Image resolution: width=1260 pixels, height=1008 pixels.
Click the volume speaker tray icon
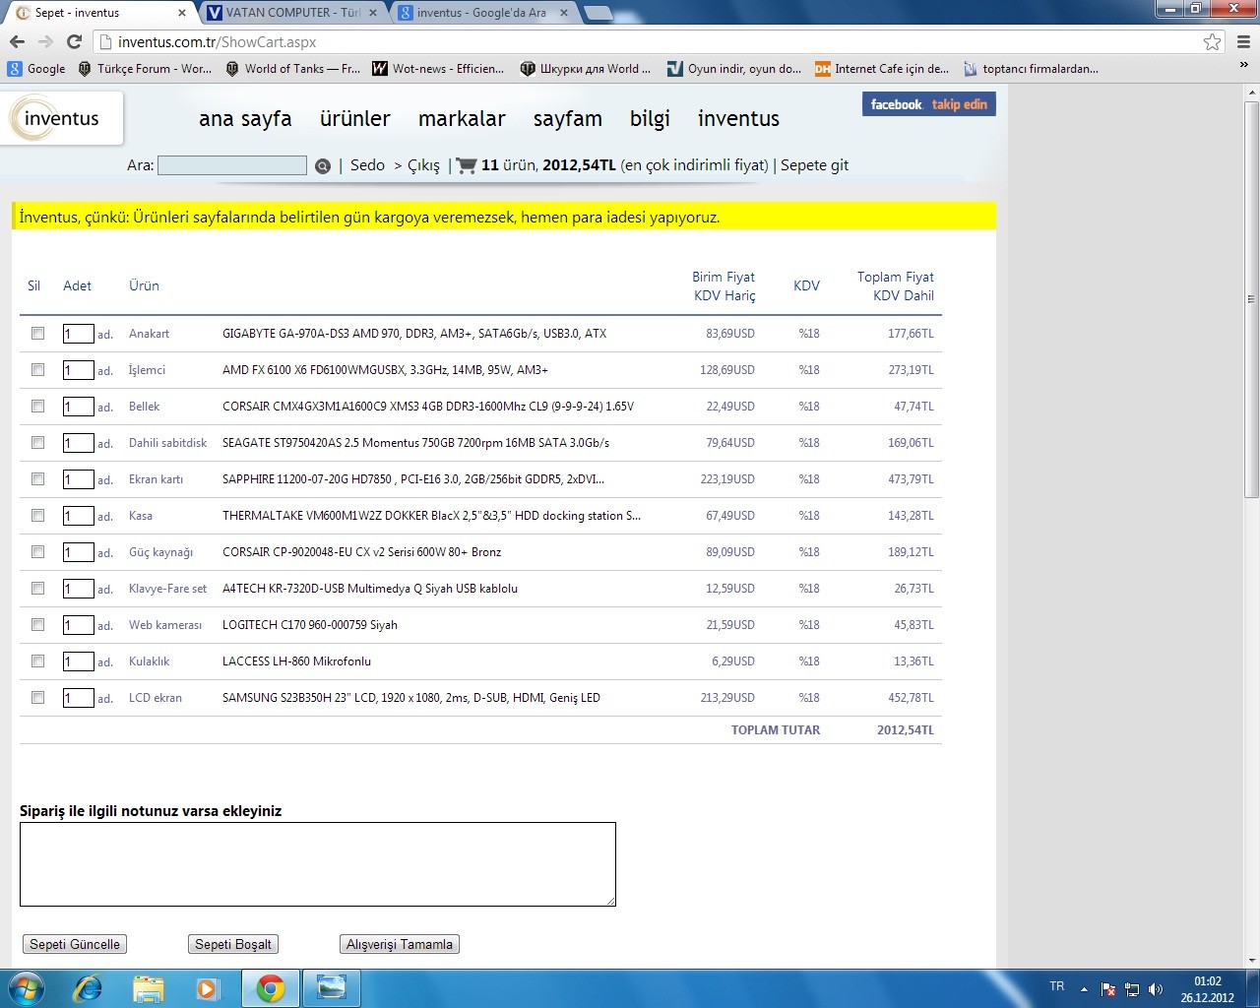click(1156, 988)
